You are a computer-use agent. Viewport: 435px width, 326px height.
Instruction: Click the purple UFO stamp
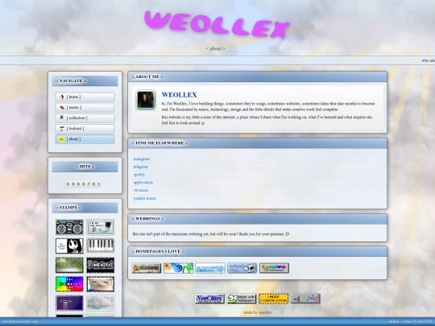click(69, 303)
